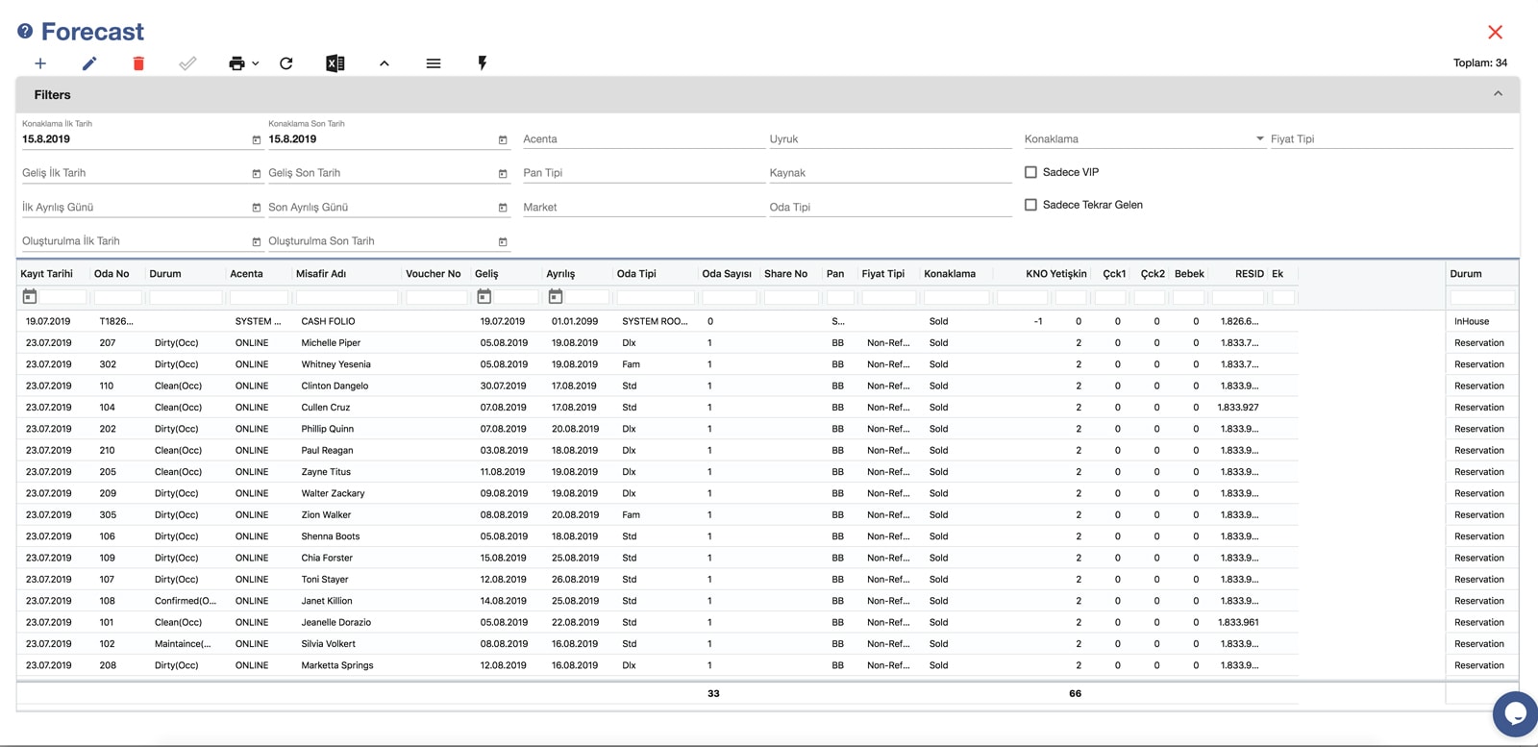Refresh the forecast list
The height and width of the screenshot is (747, 1538).
286,63
